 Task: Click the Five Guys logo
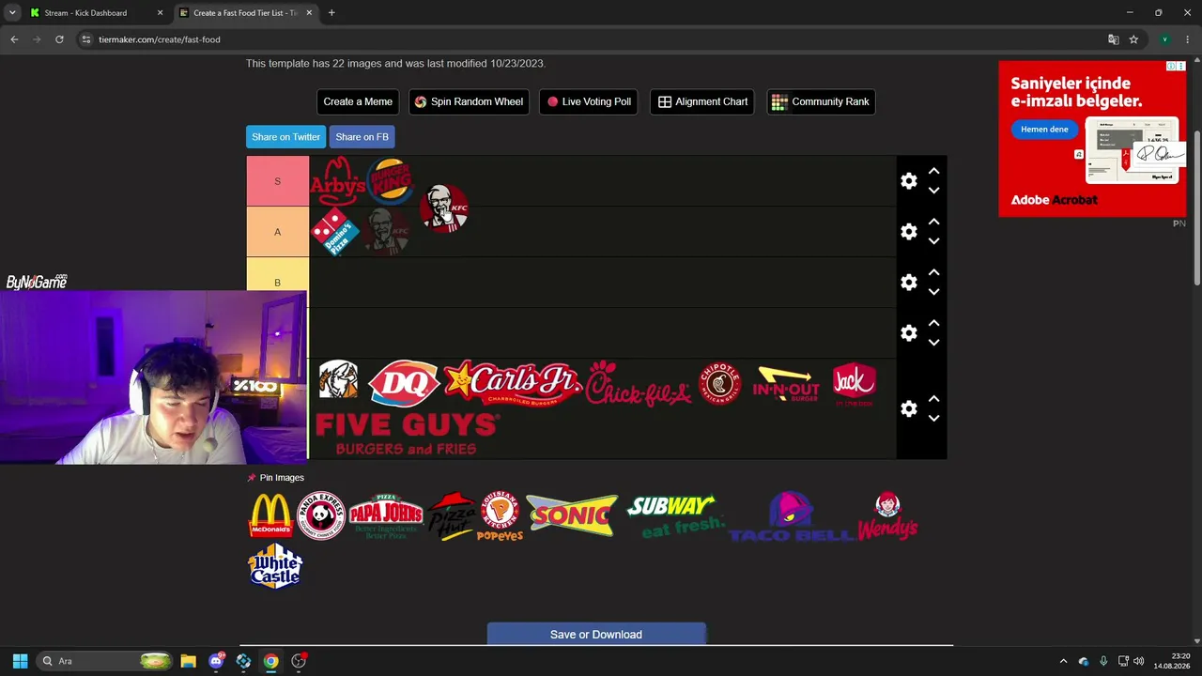407,434
